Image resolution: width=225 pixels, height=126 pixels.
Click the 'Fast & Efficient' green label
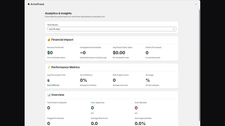coord(53,85)
